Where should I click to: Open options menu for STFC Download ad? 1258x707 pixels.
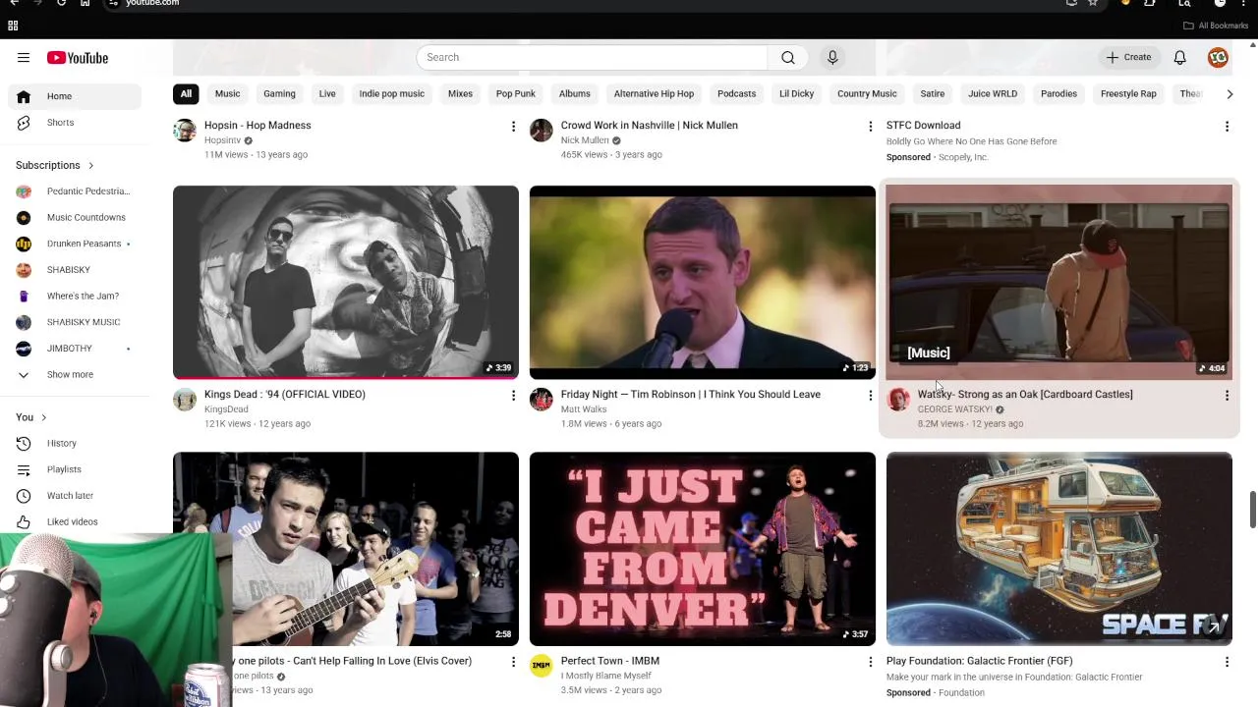coord(1227,127)
